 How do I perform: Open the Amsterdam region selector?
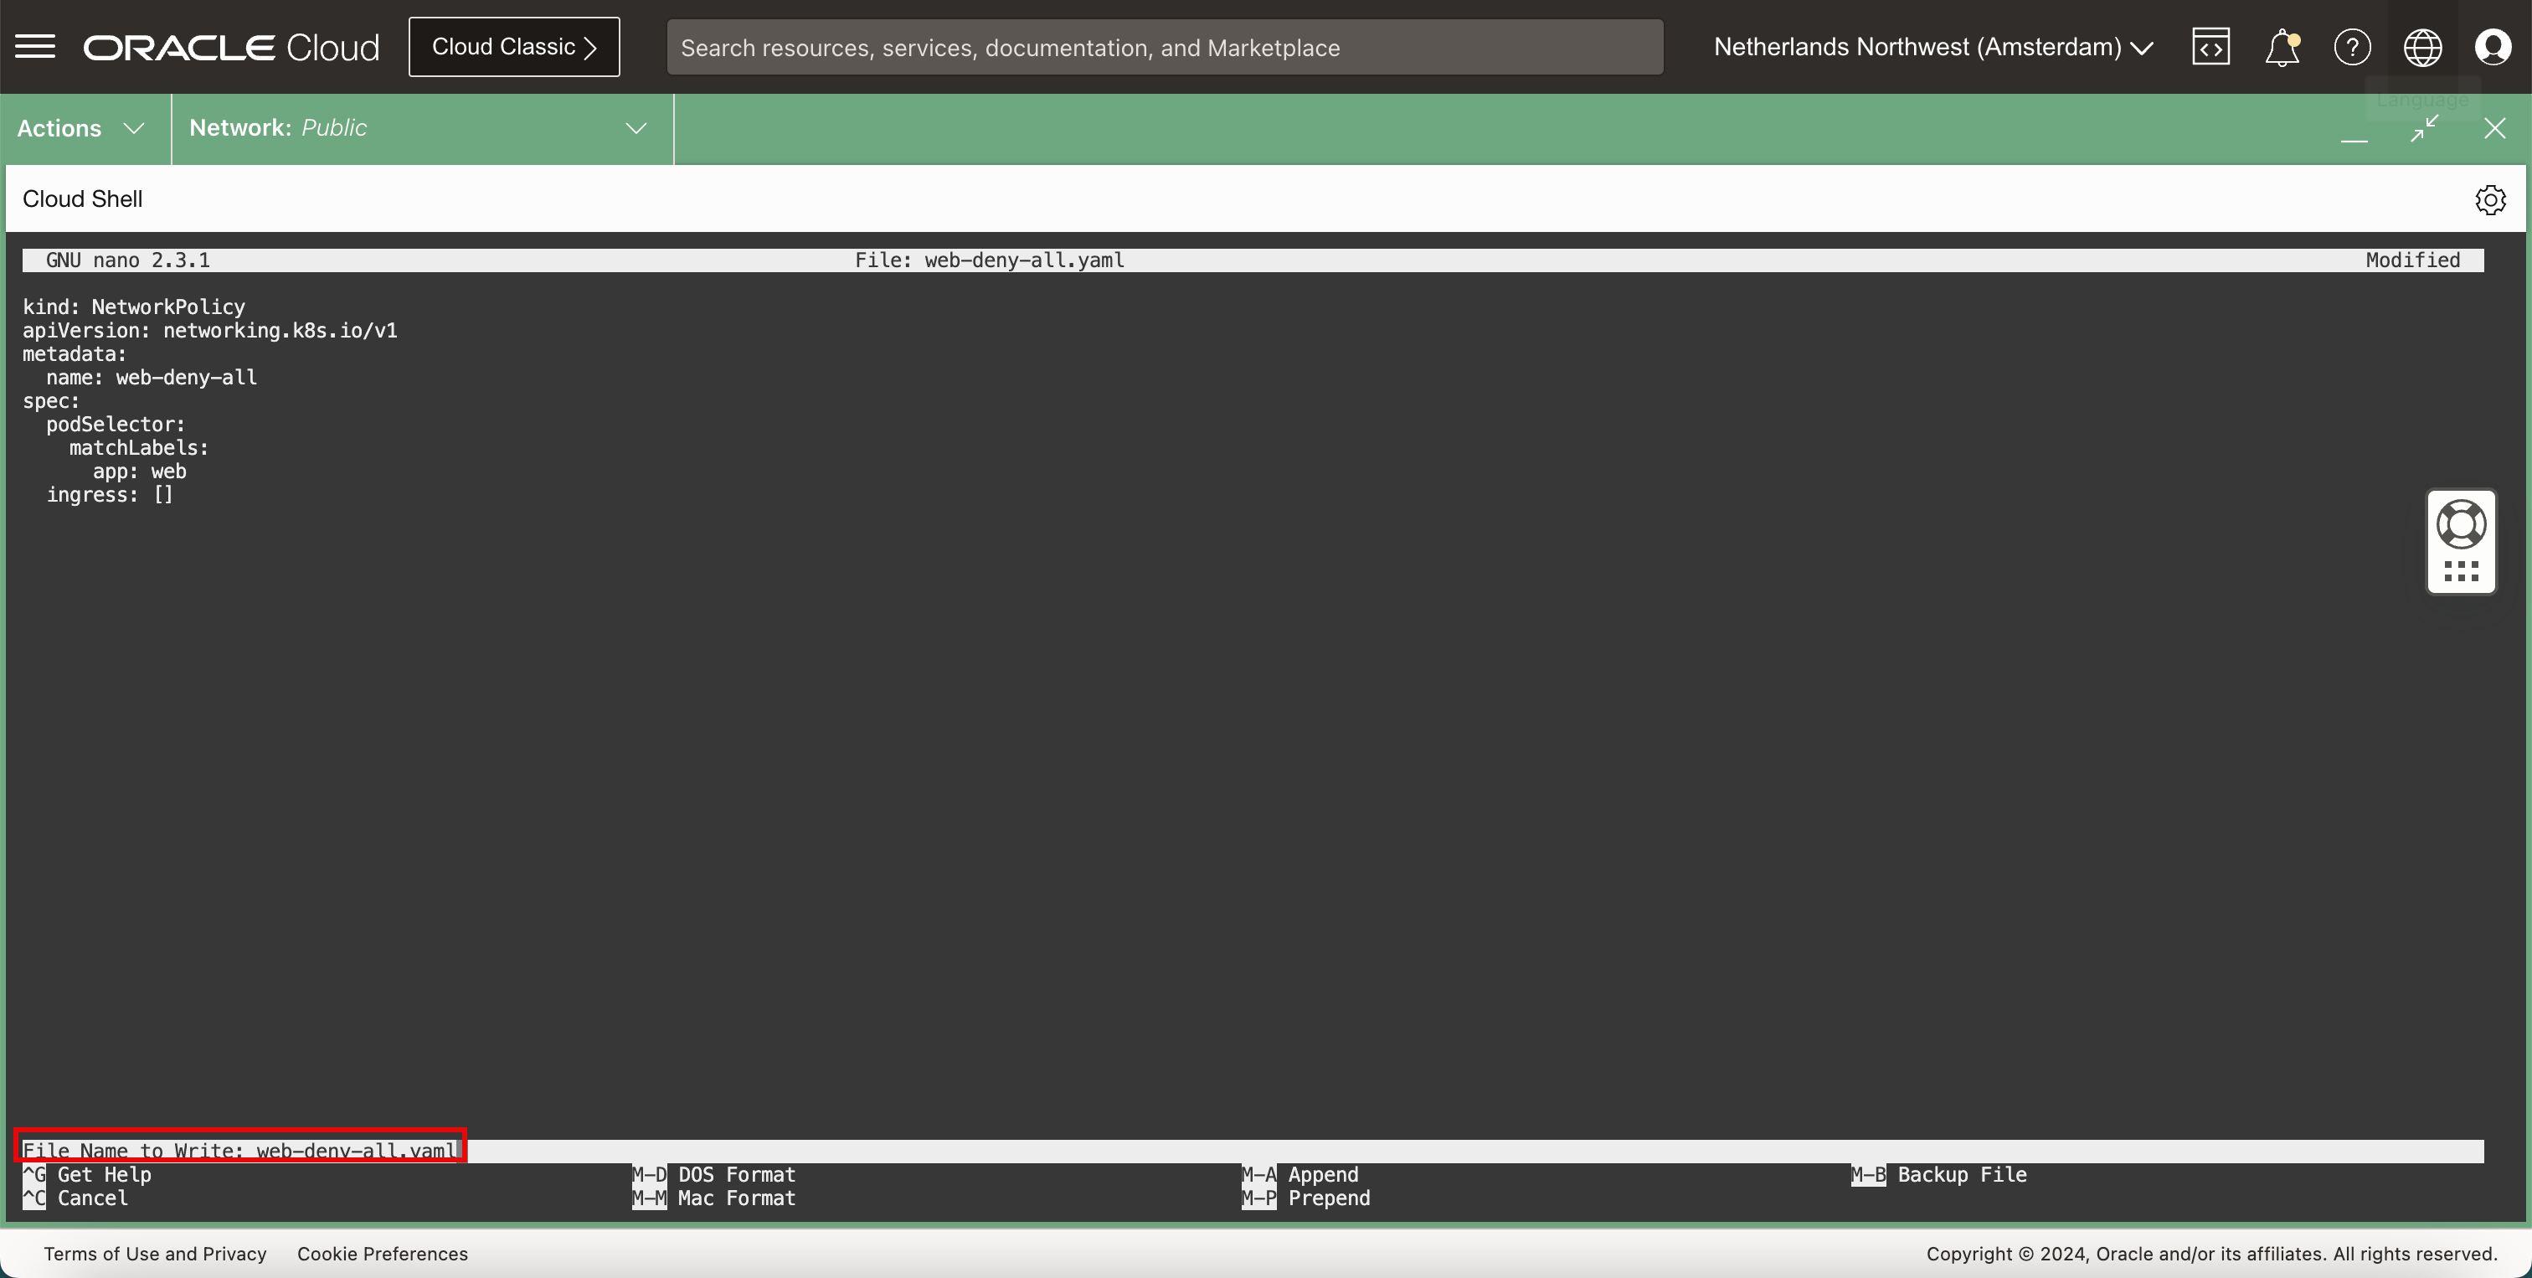tap(1932, 47)
